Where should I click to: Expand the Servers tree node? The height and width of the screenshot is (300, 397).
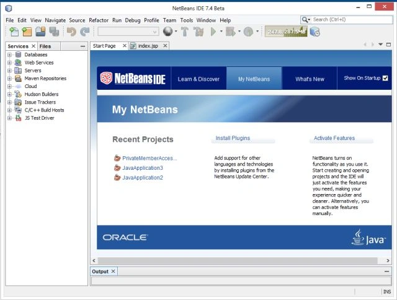[10, 71]
